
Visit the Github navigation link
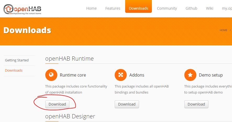click(x=191, y=8)
